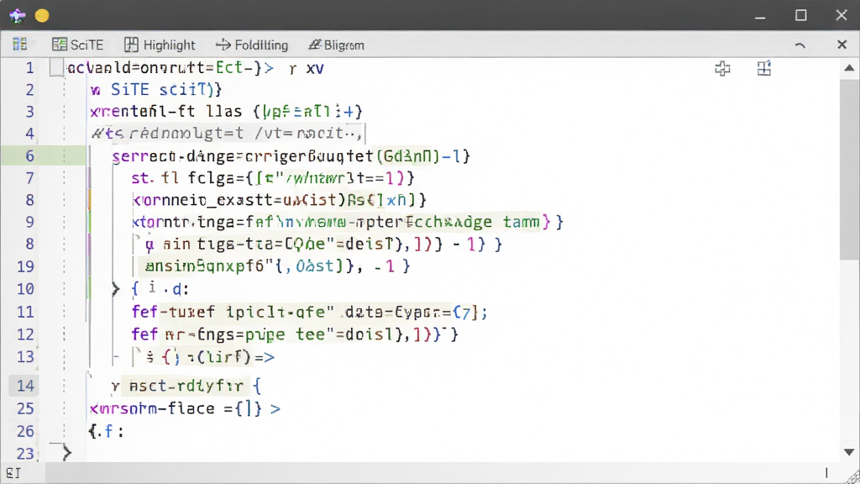The height and width of the screenshot is (484, 860).
Task: Select highlighted line number 6 in the margin
Action: click(x=29, y=155)
